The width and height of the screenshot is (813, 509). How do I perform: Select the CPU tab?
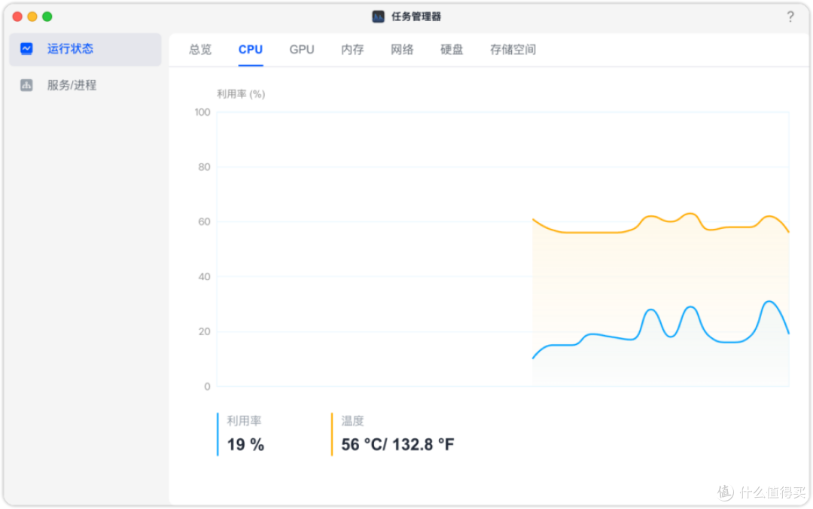tap(251, 49)
